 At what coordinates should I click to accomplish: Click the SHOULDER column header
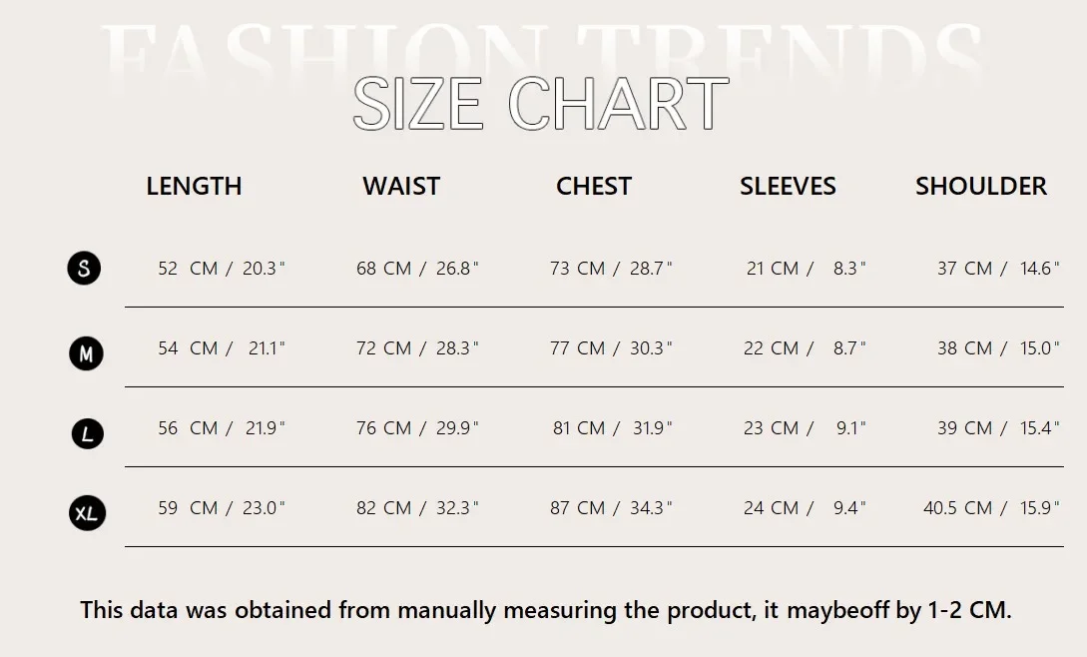[981, 186]
